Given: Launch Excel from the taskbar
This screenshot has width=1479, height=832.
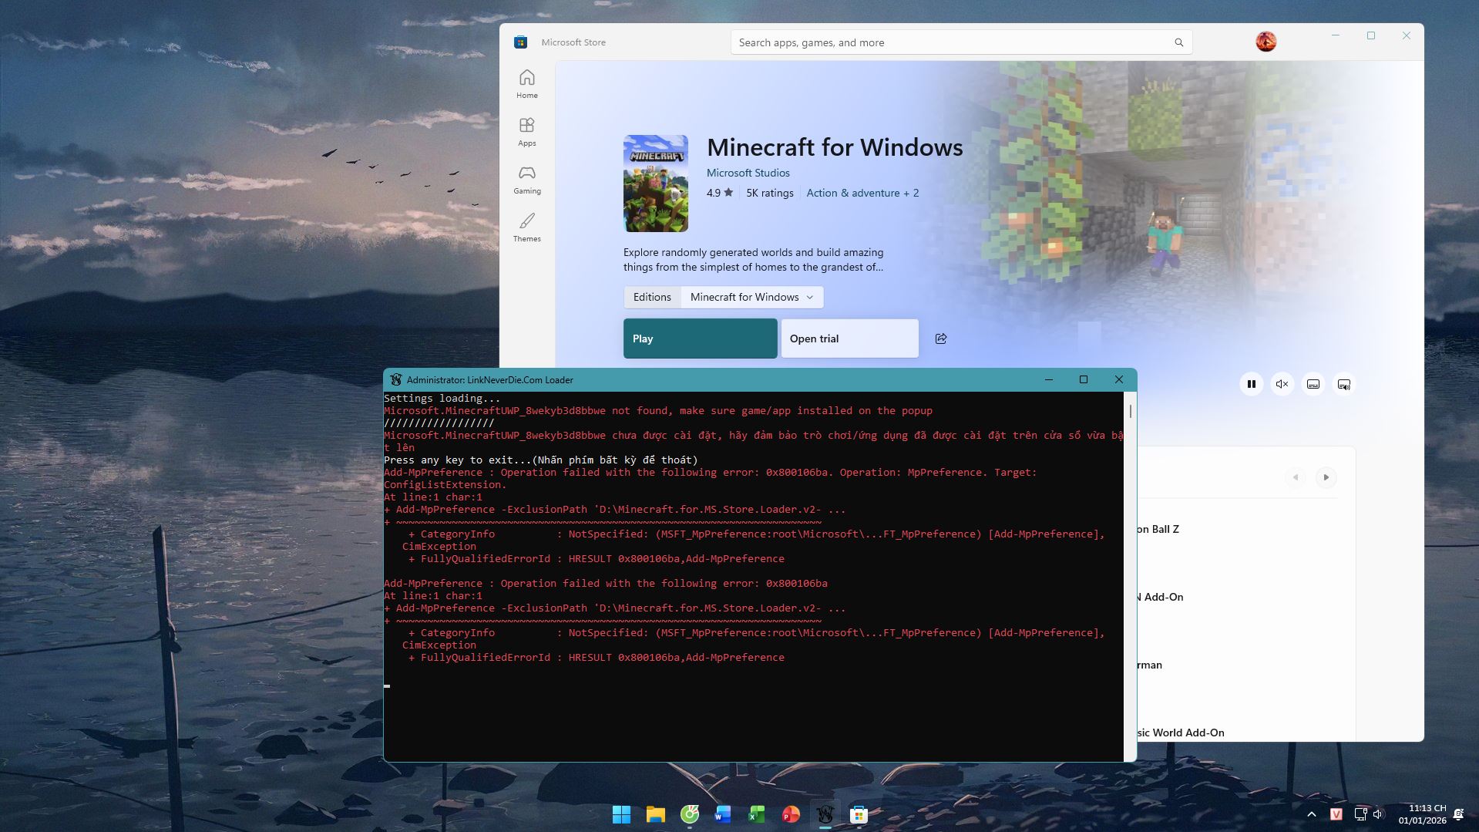Looking at the screenshot, I should 756,813.
